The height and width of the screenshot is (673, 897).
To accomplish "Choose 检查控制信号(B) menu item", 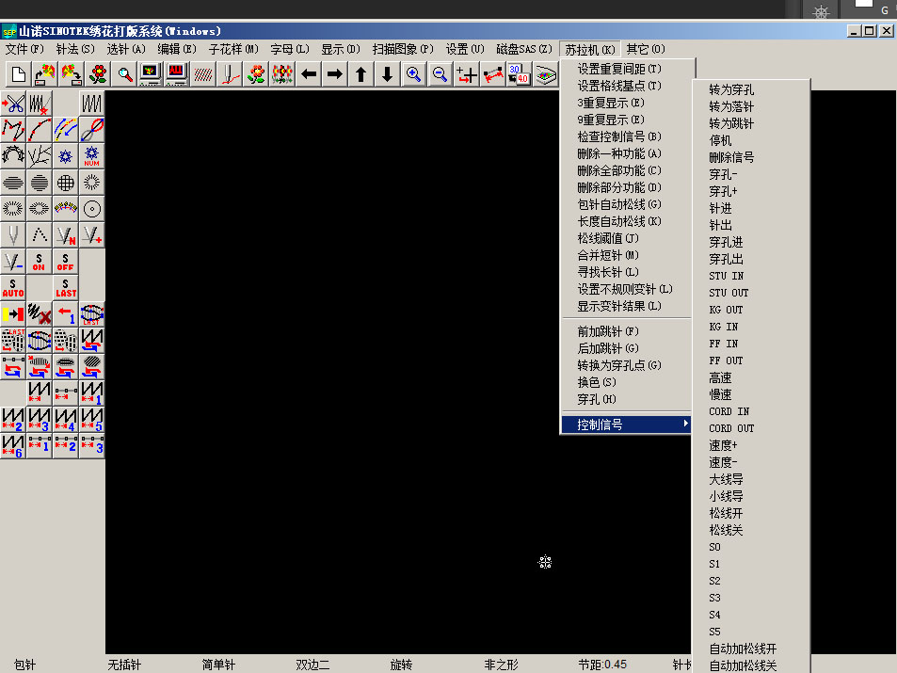I will click(x=619, y=136).
